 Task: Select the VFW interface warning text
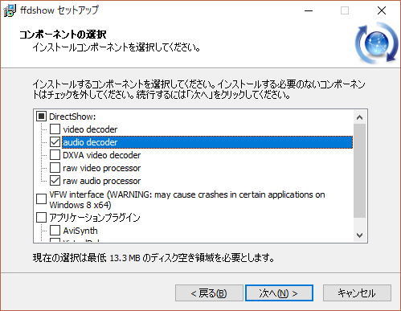(x=187, y=199)
